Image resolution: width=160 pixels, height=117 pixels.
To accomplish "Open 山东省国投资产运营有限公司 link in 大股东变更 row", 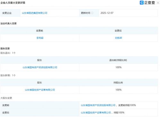I will pyautogui.click(x=96, y=113).
